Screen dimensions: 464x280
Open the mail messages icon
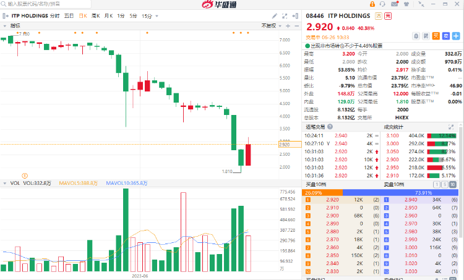pos(395,4)
